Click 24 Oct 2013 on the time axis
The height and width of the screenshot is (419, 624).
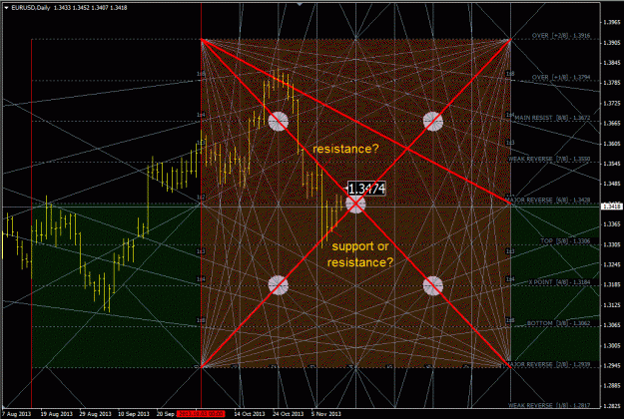click(288, 414)
